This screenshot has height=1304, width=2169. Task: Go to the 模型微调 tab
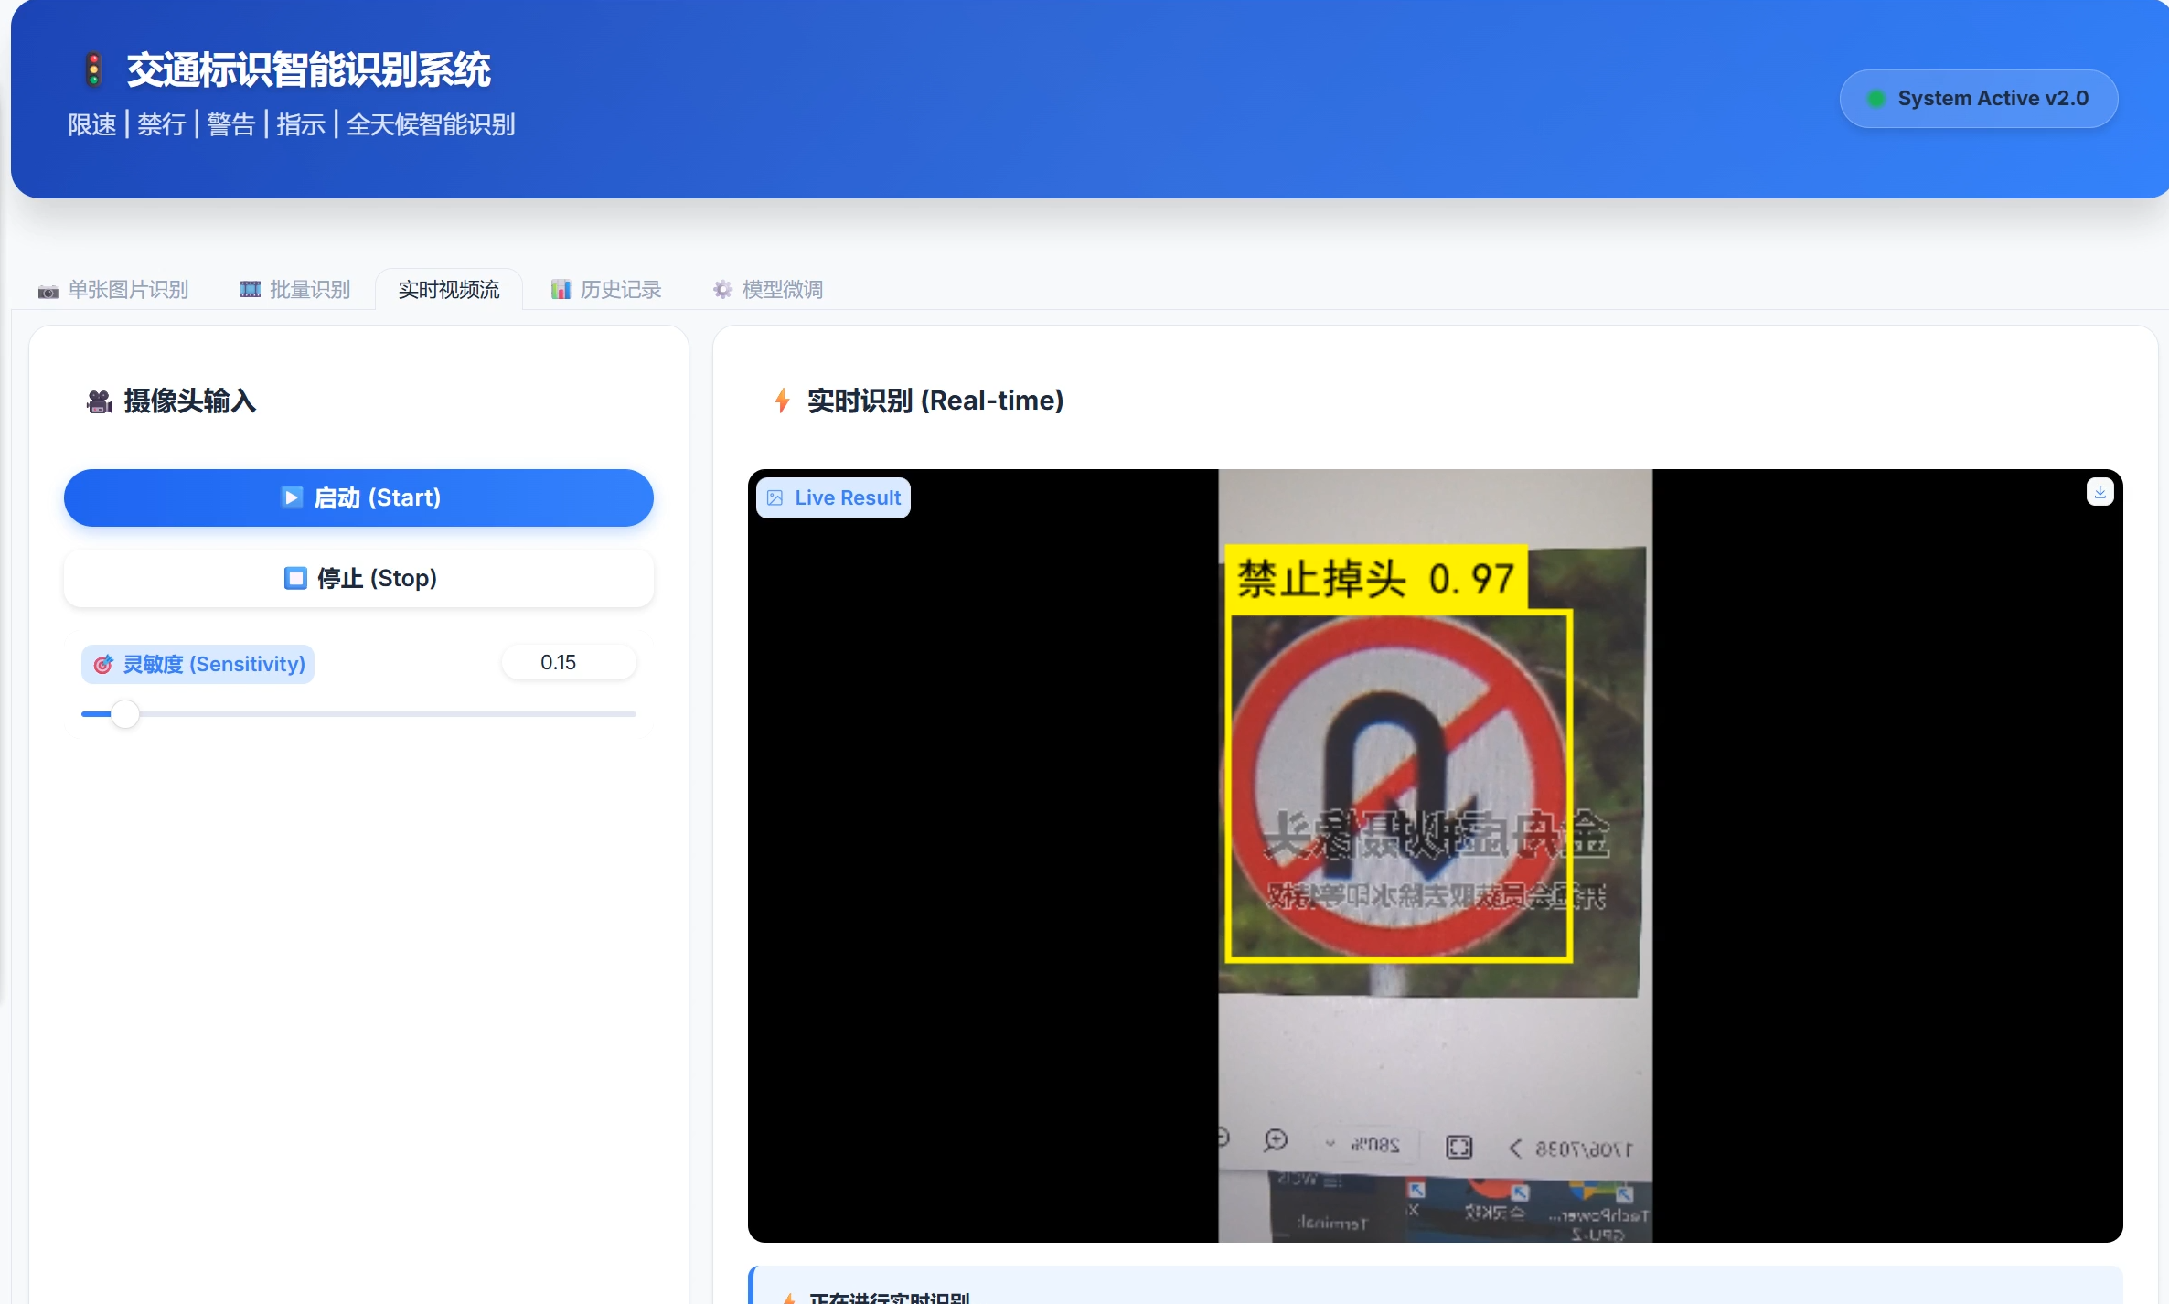click(768, 290)
